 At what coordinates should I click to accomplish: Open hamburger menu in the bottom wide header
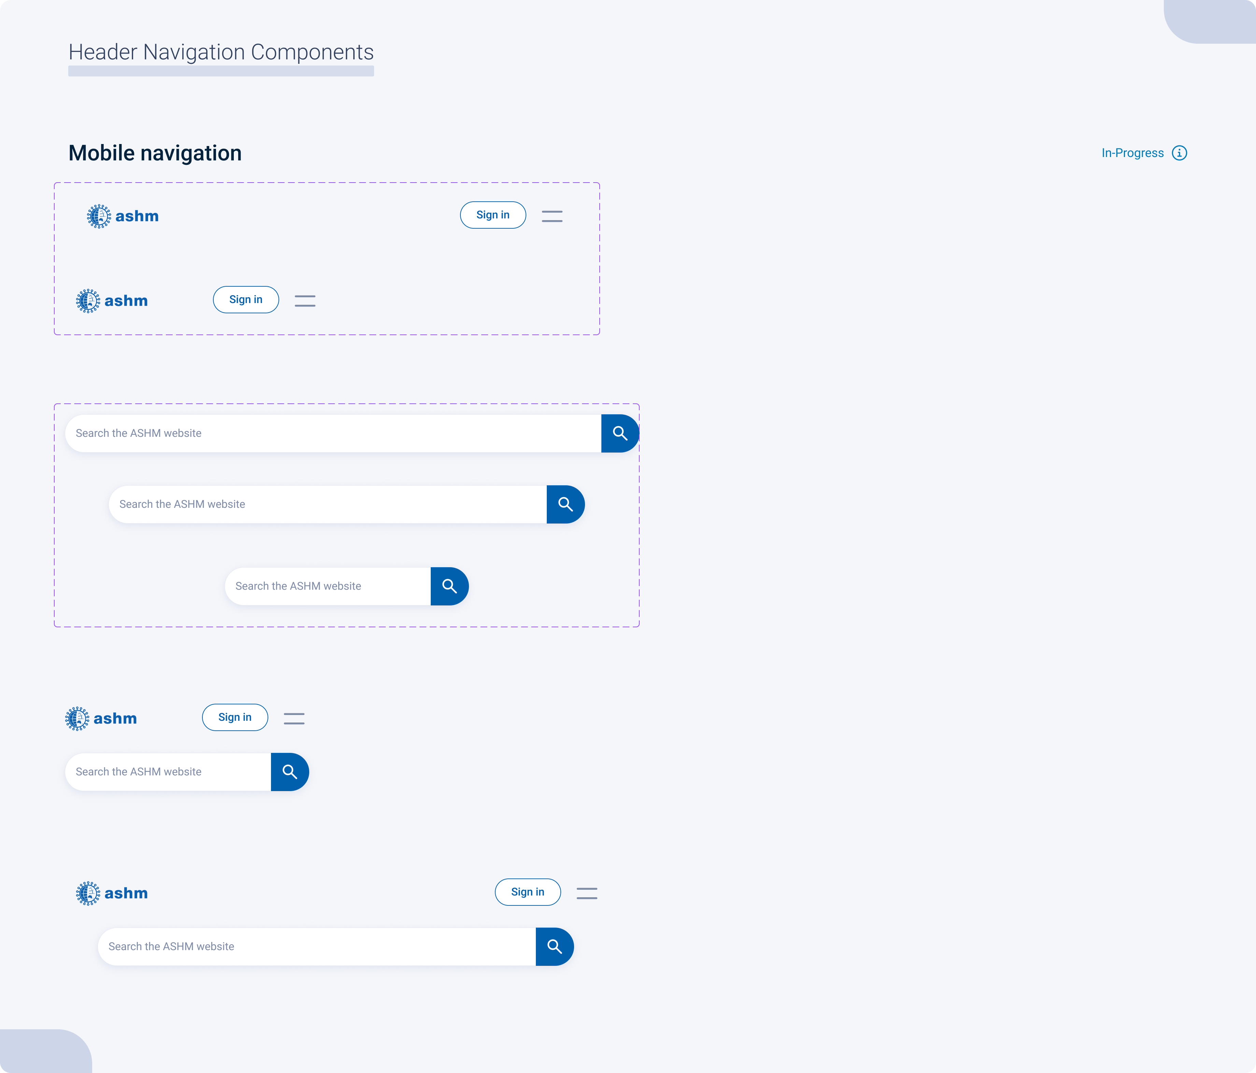(x=587, y=893)
